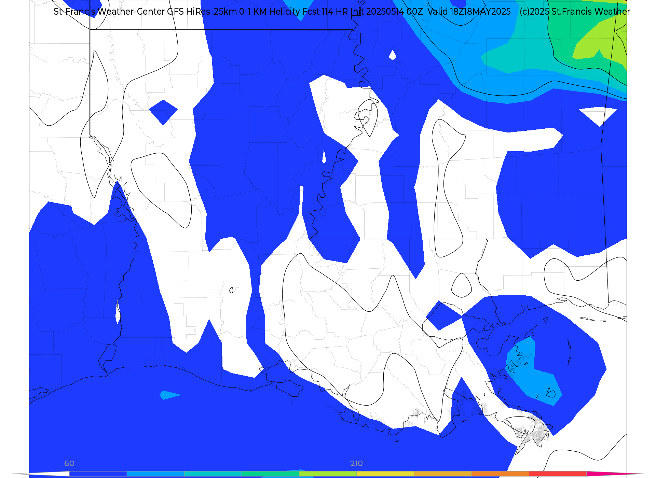Click the white arrow end of colorbar
Screen dimensions: 656x478
[40, 474]
